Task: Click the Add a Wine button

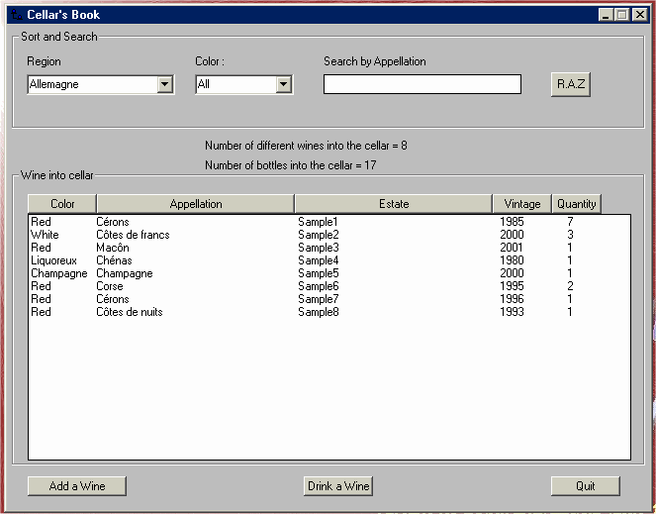Action: click(77, 486)
